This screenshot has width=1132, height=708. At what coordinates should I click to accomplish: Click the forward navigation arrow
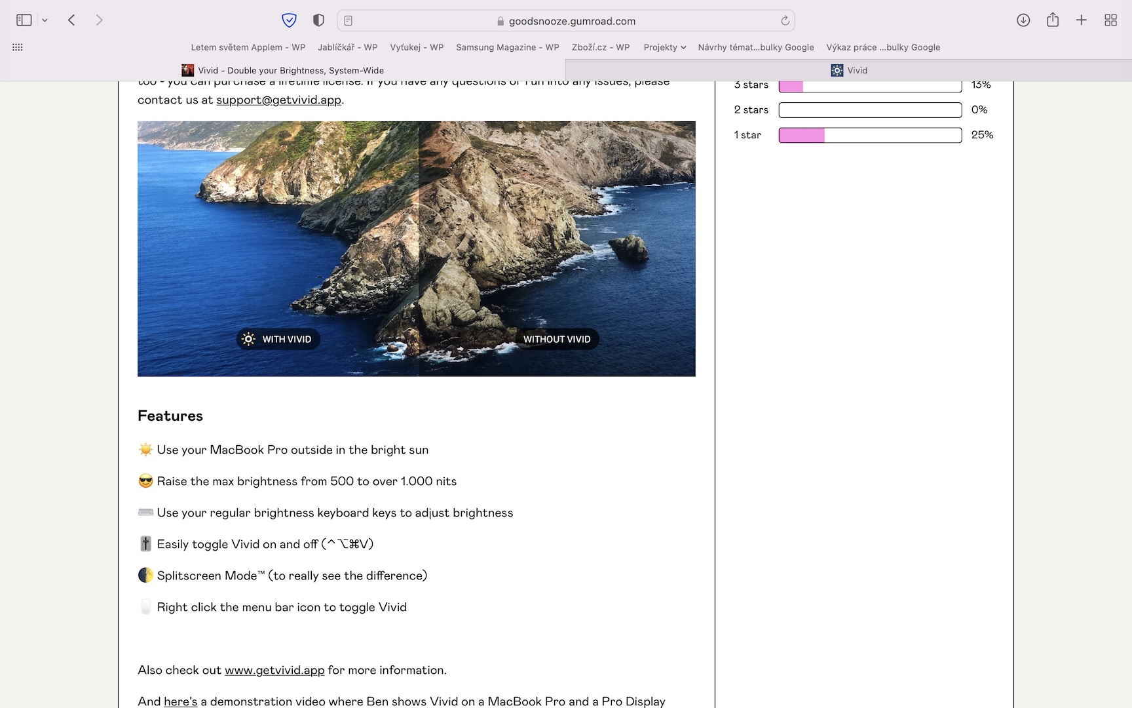99,20
